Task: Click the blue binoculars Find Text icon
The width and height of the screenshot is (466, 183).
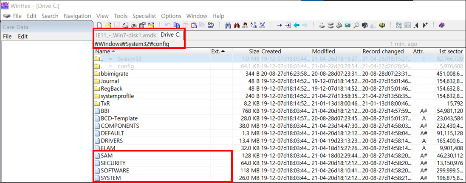Action: pyautogui.click(x=228, y=25)
